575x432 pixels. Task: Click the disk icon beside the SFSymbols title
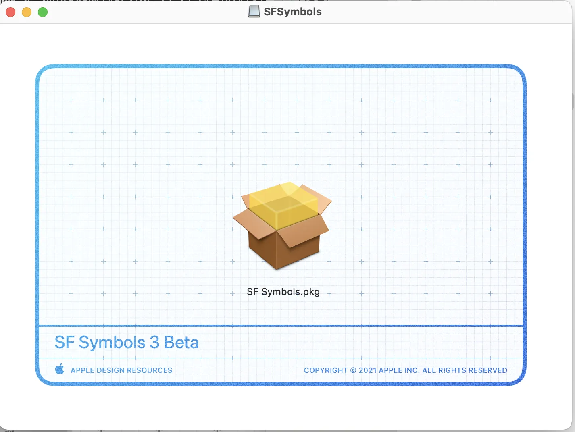254,12
